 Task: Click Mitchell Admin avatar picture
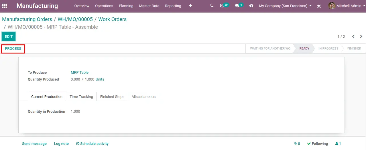click(332, 6)
